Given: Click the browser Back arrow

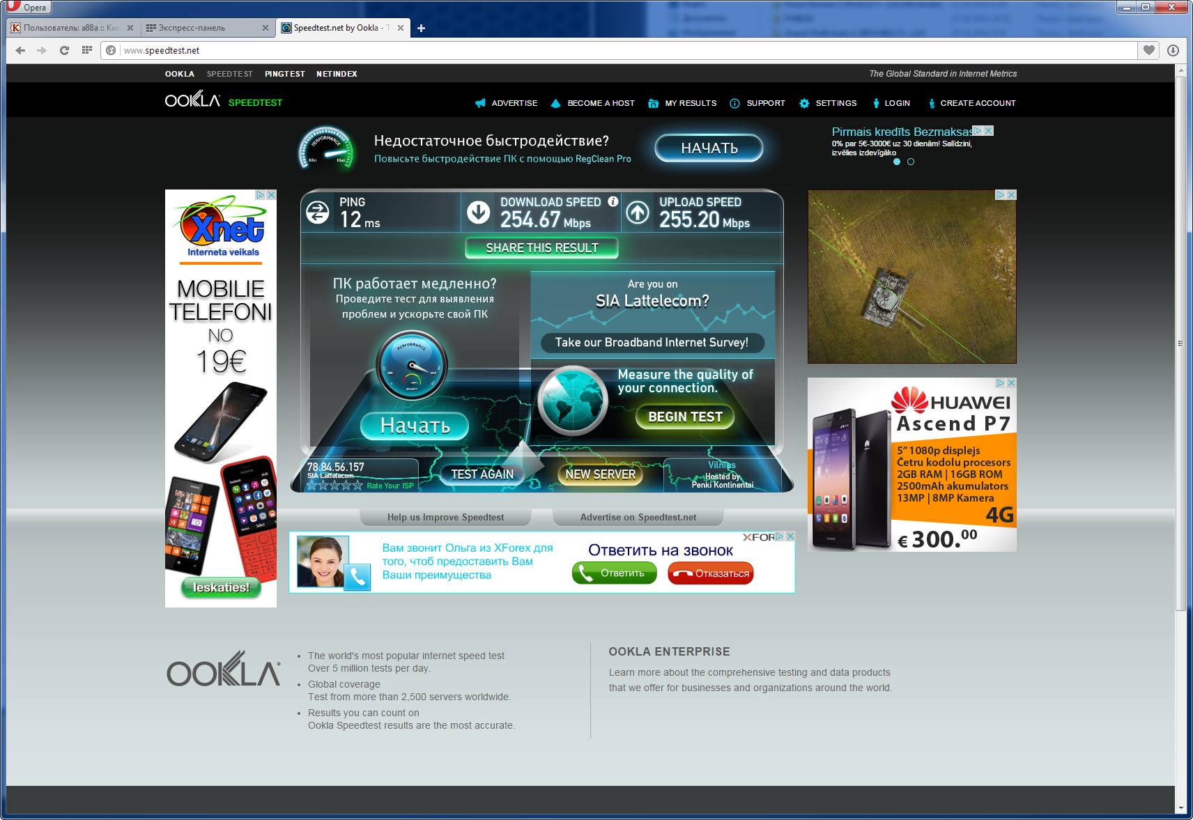Looking at the screenshot, I should (20, 50).
